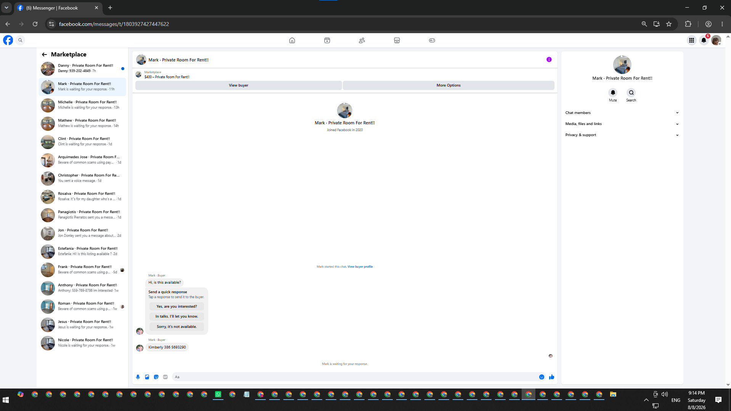Open a new browser tab
The image size is (731, 411).
tap(110, 8)
